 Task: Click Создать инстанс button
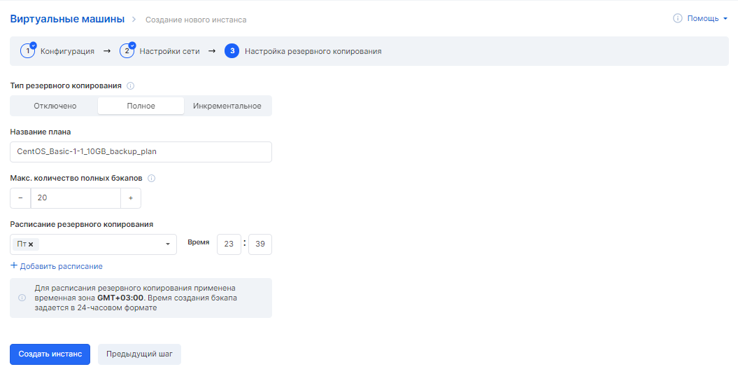point(50,354)
